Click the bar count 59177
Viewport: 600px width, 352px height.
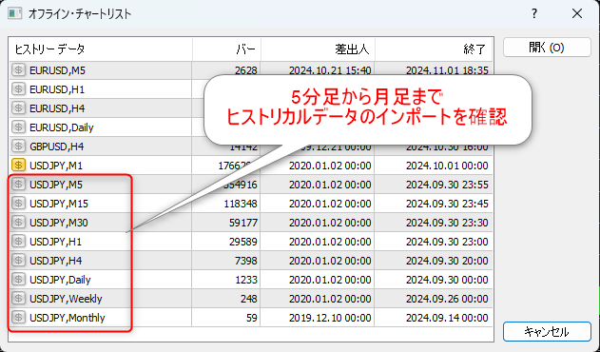point(243,223)
